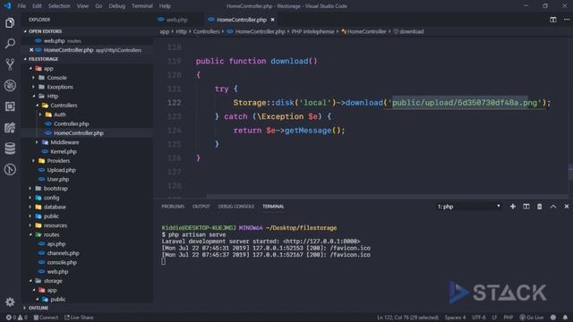Open the Extensions view in activity bar
The image size is (573, 322).
click(10, 106)
